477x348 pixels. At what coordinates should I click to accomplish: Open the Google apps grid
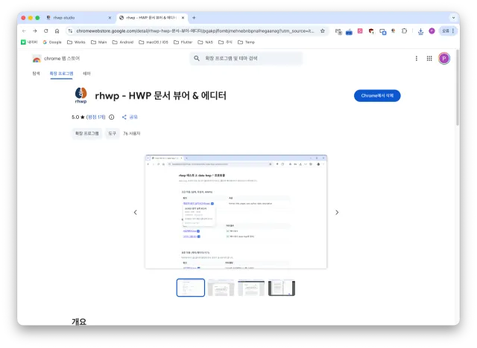[x=429, y=58]
